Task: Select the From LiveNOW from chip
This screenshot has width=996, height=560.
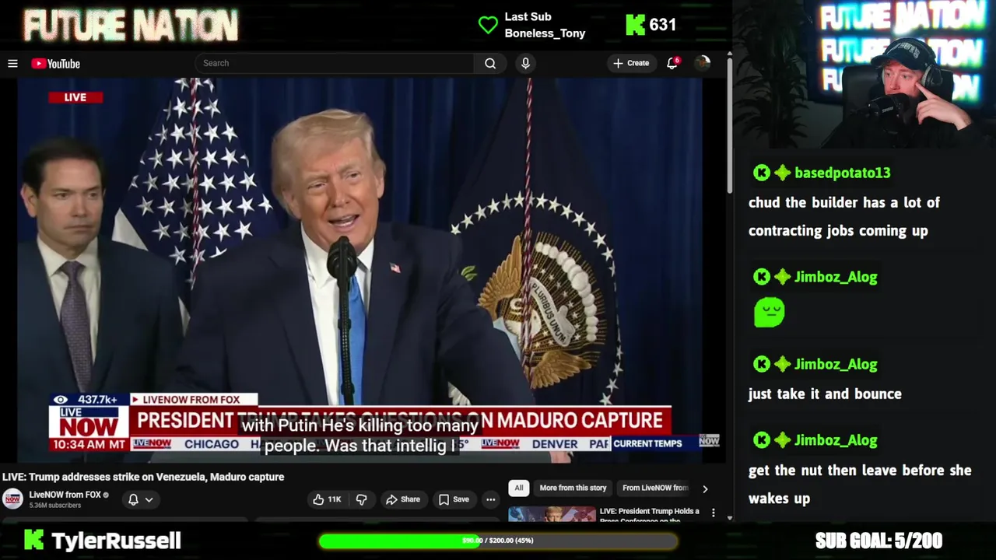Action: pos(655,488)
